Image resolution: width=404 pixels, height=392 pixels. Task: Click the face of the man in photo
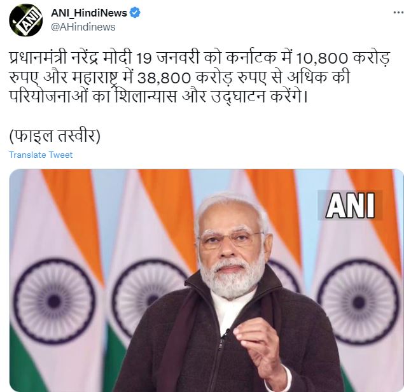point(230,249)
